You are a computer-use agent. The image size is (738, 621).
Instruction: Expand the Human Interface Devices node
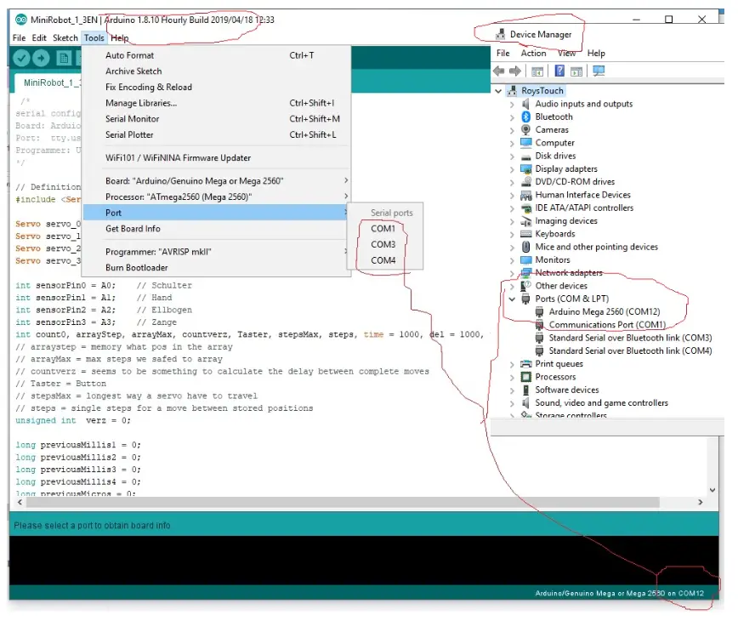[x=512, y=195]
